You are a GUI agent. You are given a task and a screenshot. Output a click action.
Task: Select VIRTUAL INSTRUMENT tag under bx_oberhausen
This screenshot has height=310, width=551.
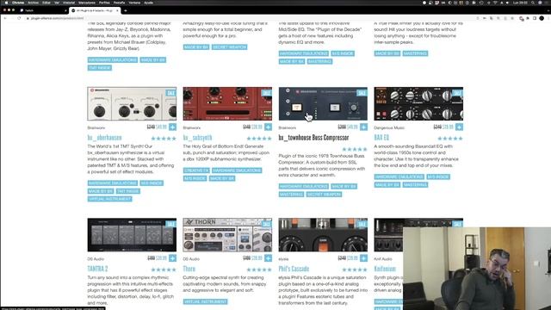(x=109, y=199)
